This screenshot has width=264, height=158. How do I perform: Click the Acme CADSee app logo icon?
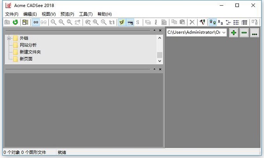click(8, 5)
